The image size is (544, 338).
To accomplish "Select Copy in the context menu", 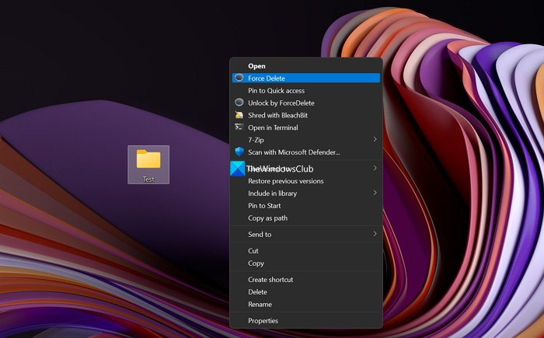I will point(306,263).
